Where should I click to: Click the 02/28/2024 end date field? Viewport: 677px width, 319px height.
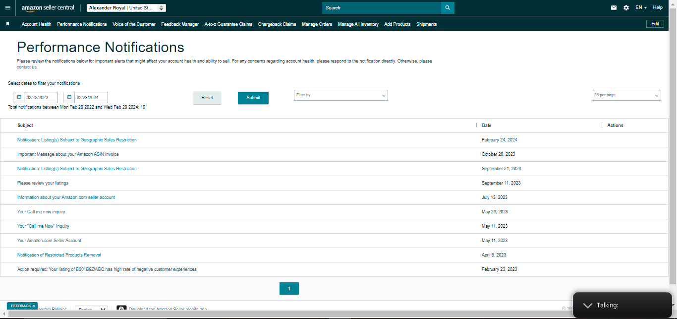click(91, 97)
